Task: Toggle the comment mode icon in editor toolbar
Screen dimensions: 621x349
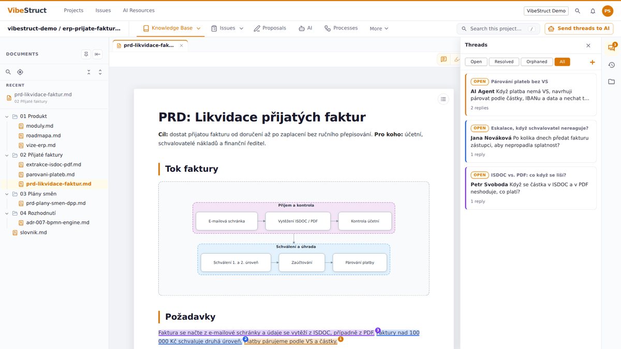Action: click(443, 59)
